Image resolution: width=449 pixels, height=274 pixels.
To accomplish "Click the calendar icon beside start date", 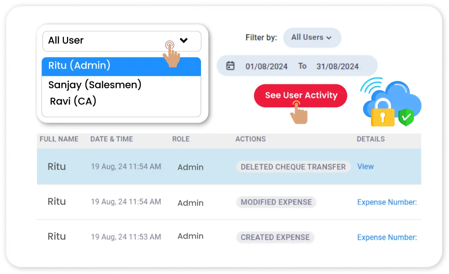I will pos(230,66).
